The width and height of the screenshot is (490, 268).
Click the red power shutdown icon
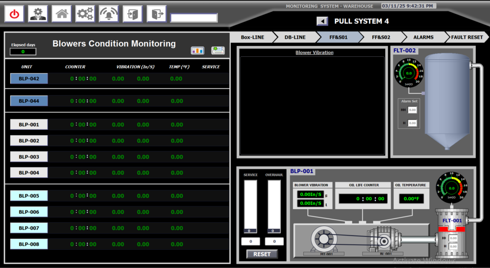tap(14, 14)
